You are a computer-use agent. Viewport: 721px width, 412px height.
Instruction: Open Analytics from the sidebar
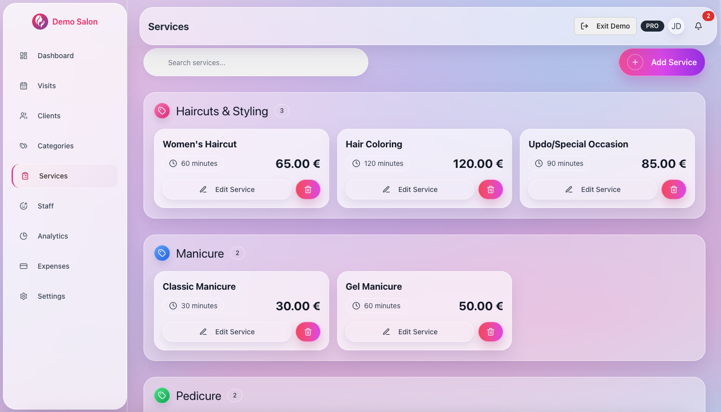pyautogui.click(x=65, y=236)
